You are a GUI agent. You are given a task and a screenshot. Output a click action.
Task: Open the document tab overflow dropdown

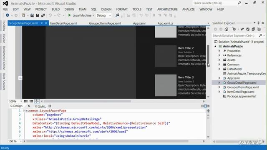pos(208,23)
